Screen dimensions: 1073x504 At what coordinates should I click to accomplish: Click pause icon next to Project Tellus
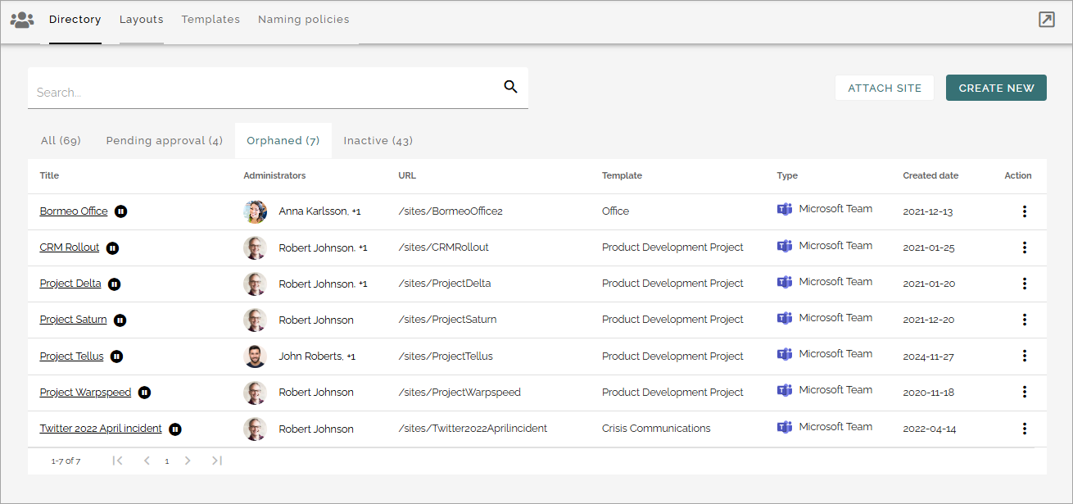(x=116, y=356)
